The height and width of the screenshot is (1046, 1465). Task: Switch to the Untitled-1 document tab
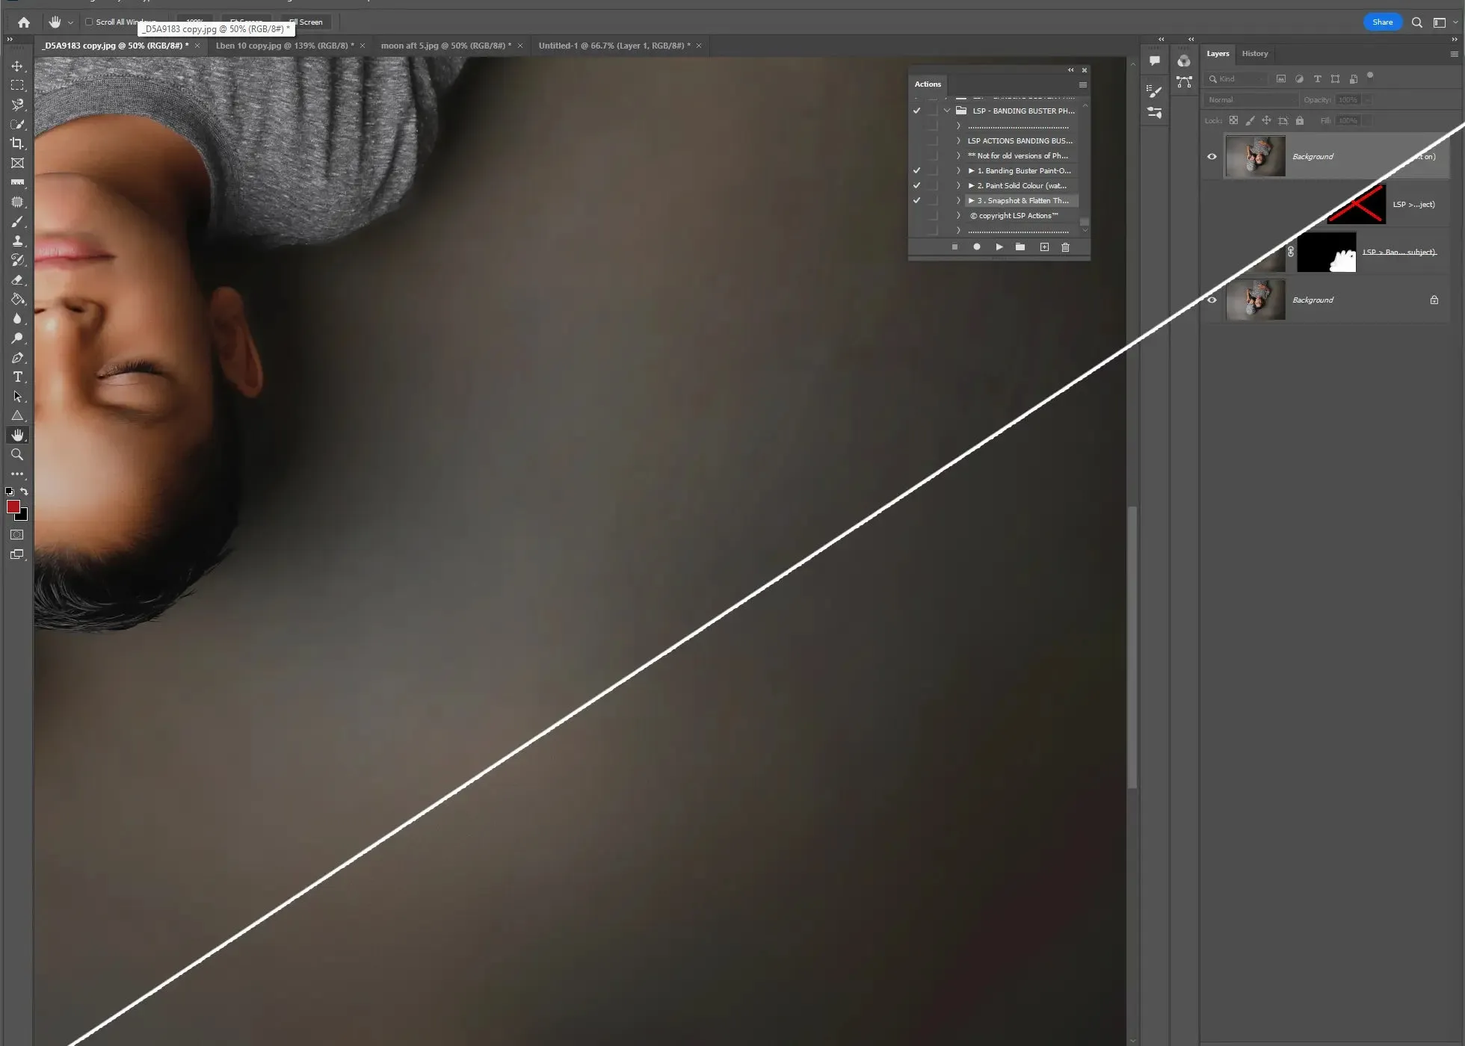(x=614, y=46)
